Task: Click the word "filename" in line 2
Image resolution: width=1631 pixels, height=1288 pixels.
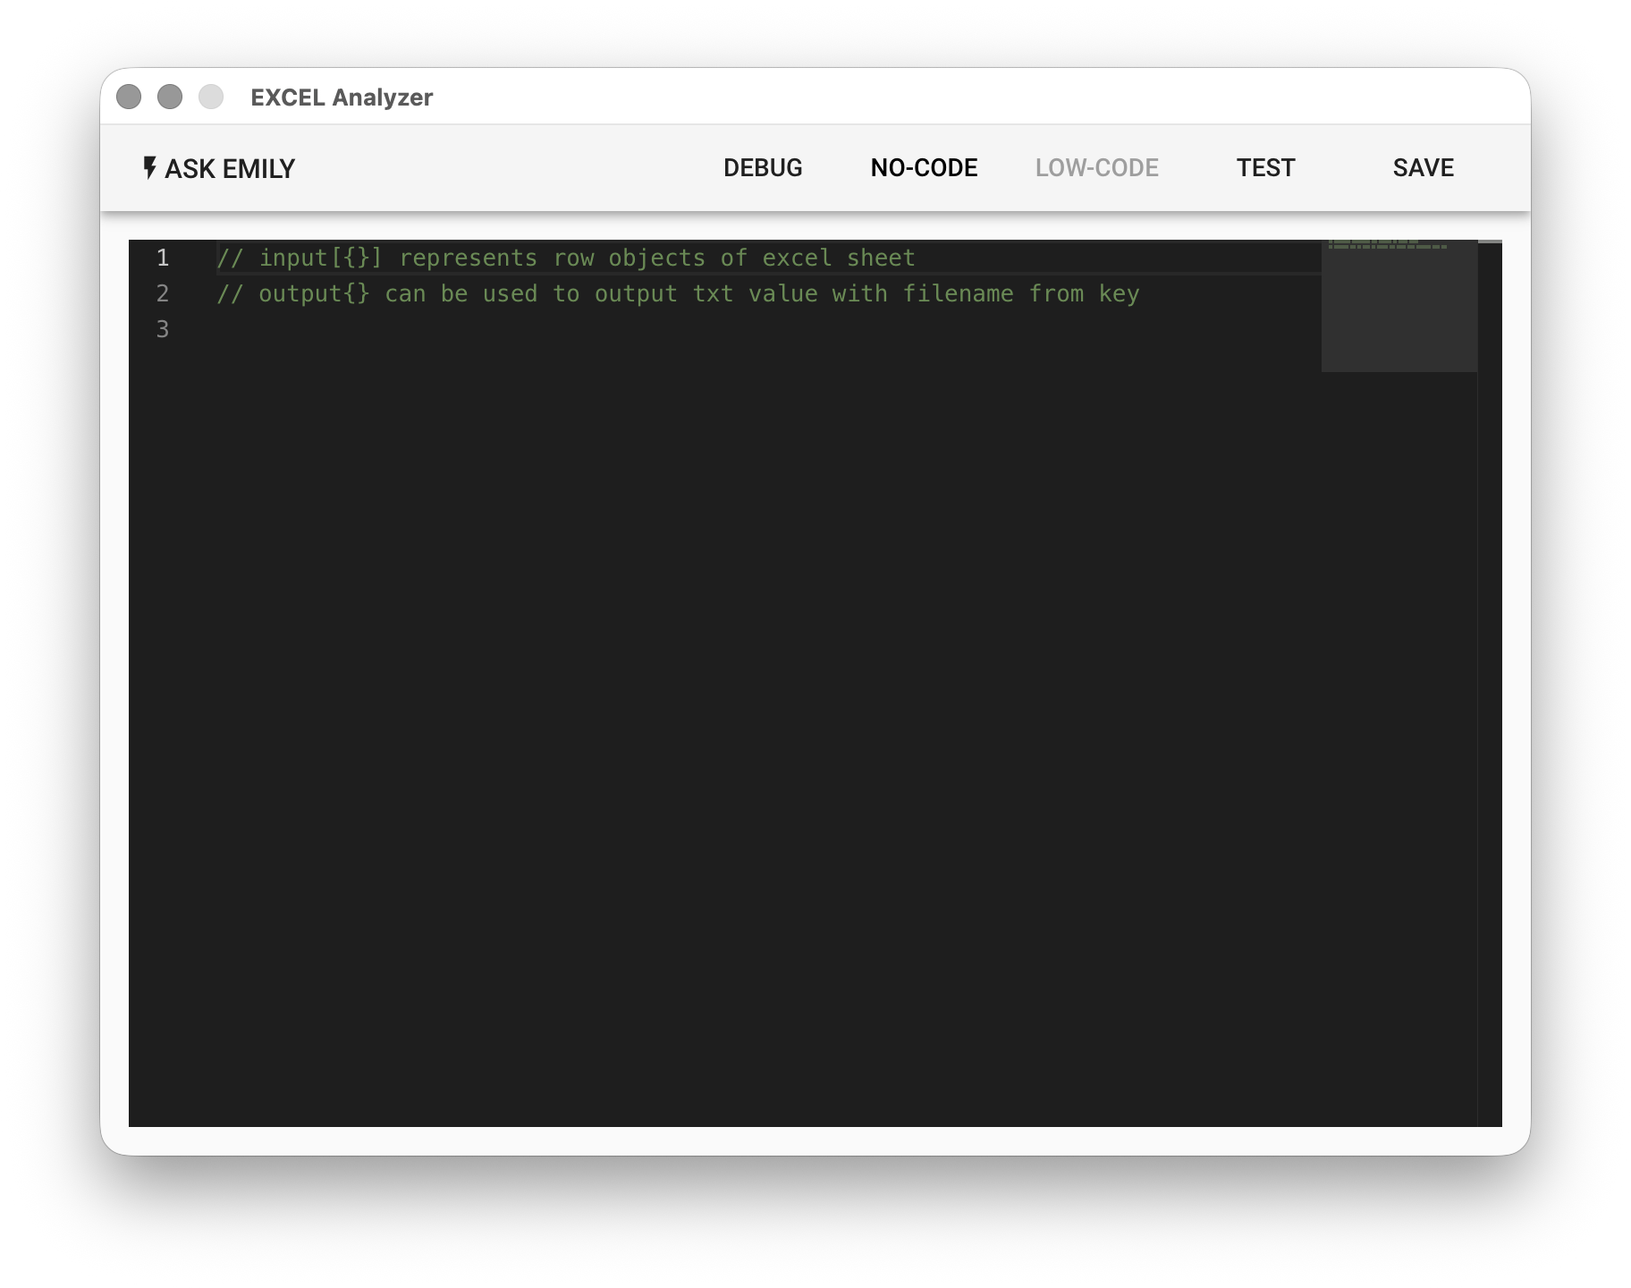Action: coord(958,294)
